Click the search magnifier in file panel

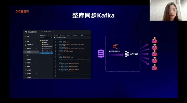[52, 38]
